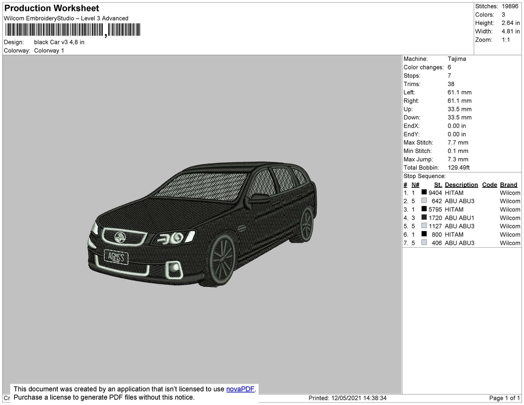
Task: Click the ABU ABU1 1720 dark swatch
Action: click(424, 218)
